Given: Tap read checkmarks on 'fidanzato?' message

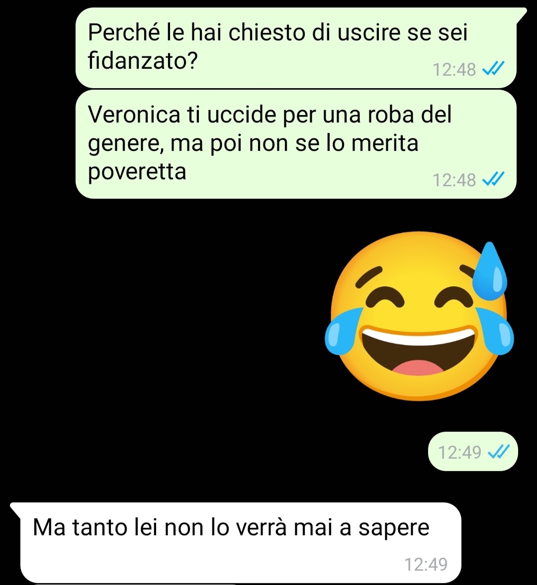Looking at the screenshot, I should coord(493,69).
